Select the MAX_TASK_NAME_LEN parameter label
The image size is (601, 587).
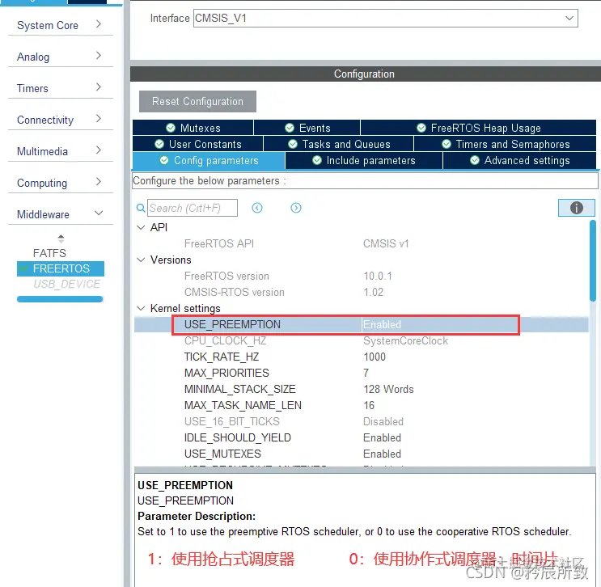243,405
